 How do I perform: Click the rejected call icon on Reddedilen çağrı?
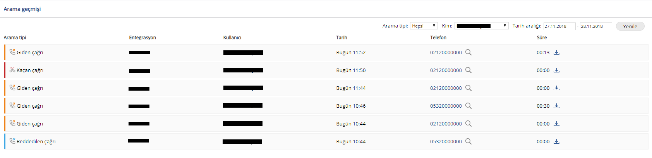coord(12,141)
